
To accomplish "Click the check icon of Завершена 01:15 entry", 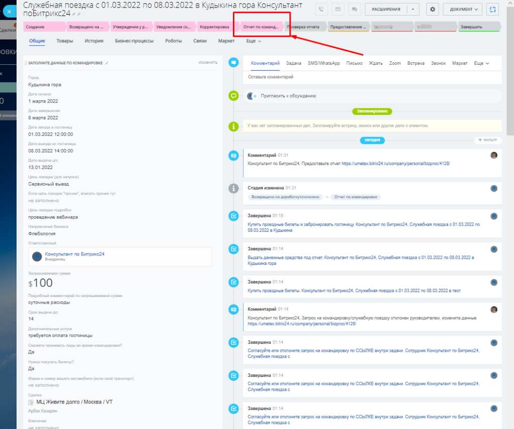I will pyautogui.click(x=233, y=216).
